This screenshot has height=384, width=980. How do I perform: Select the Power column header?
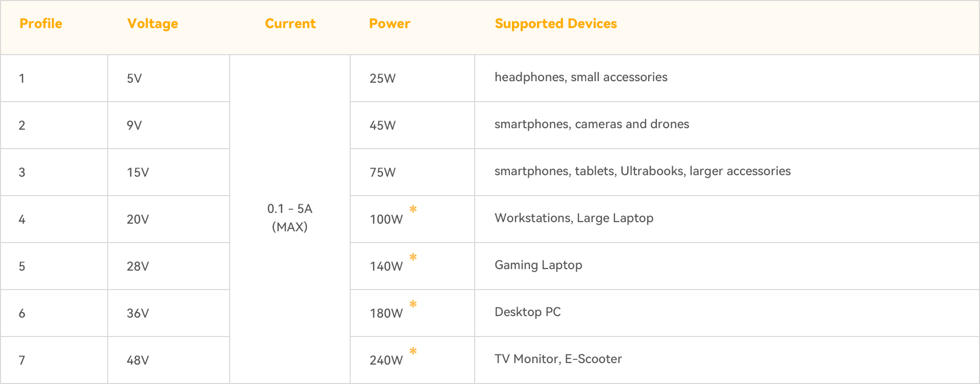pos(389,23)
